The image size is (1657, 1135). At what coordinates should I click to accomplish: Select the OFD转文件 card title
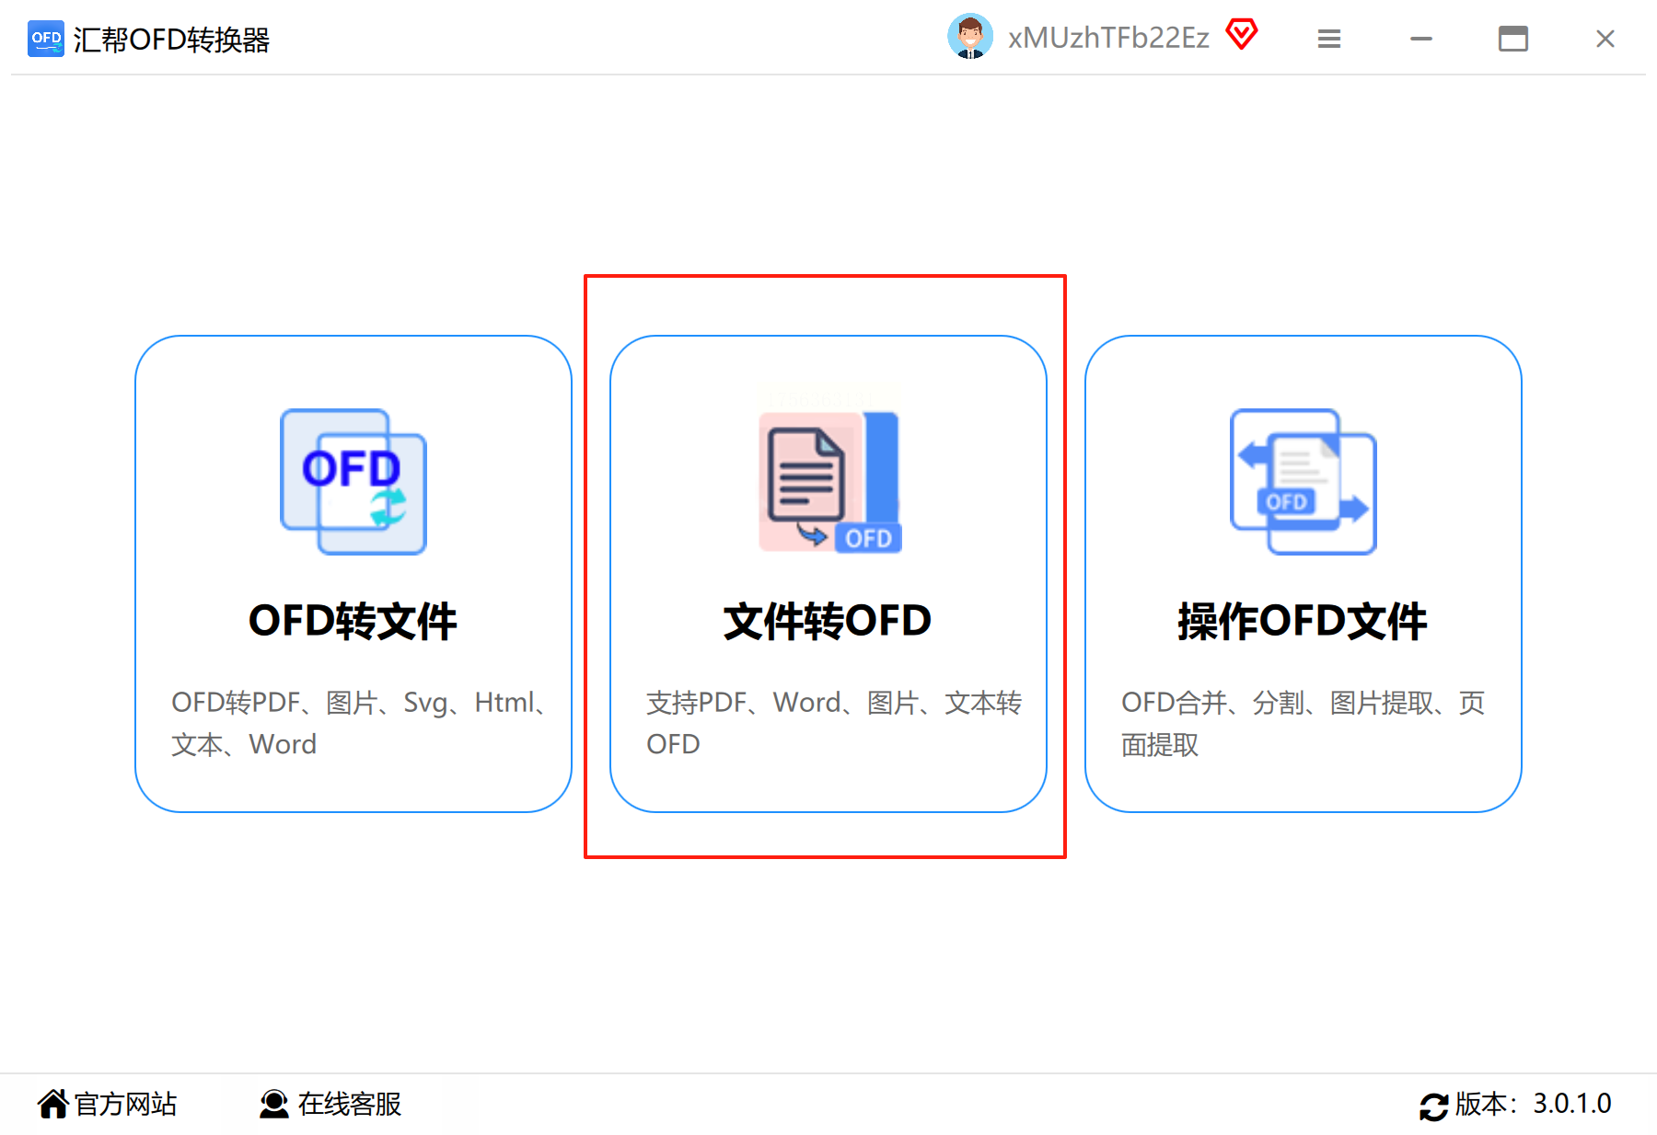pos(353,621)
